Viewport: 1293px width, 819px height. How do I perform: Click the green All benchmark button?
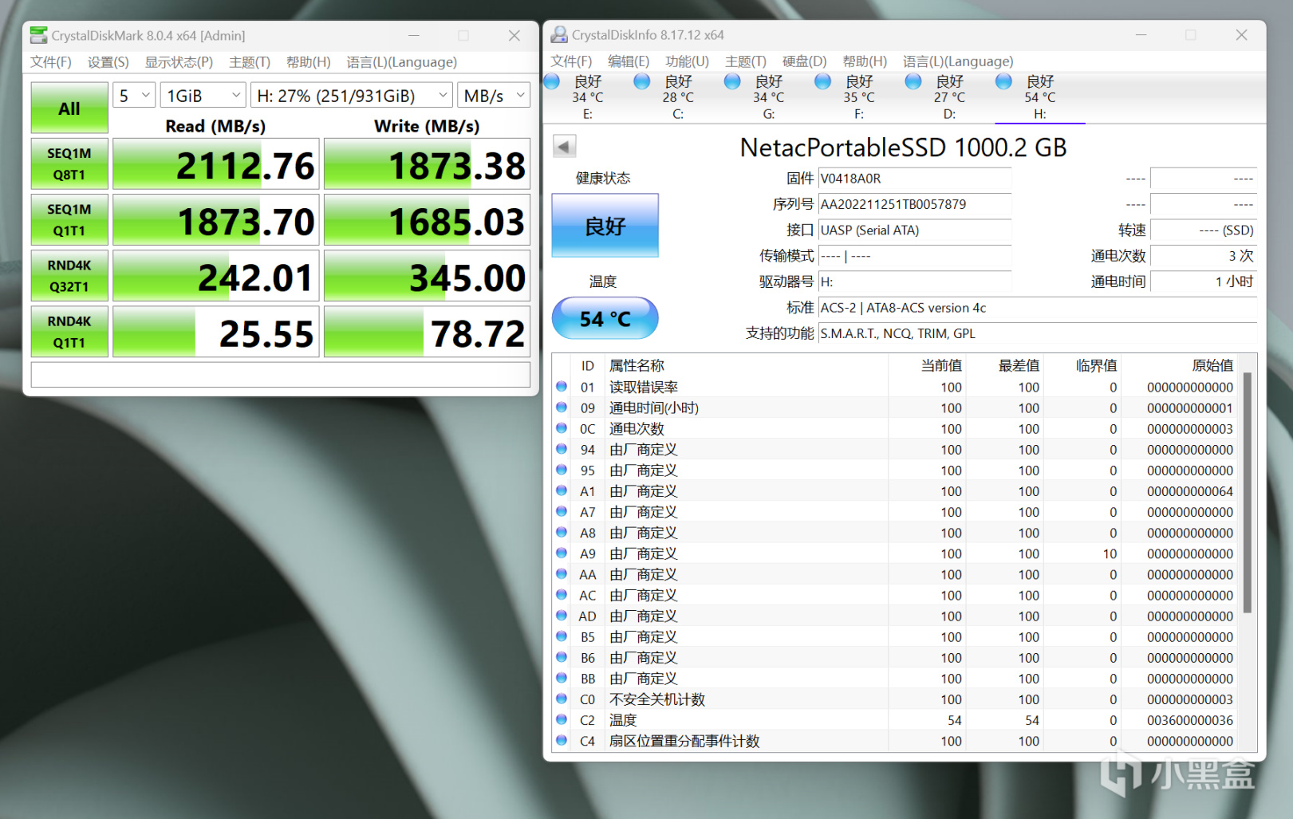69,108
